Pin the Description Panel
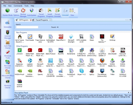 (128, 92)
